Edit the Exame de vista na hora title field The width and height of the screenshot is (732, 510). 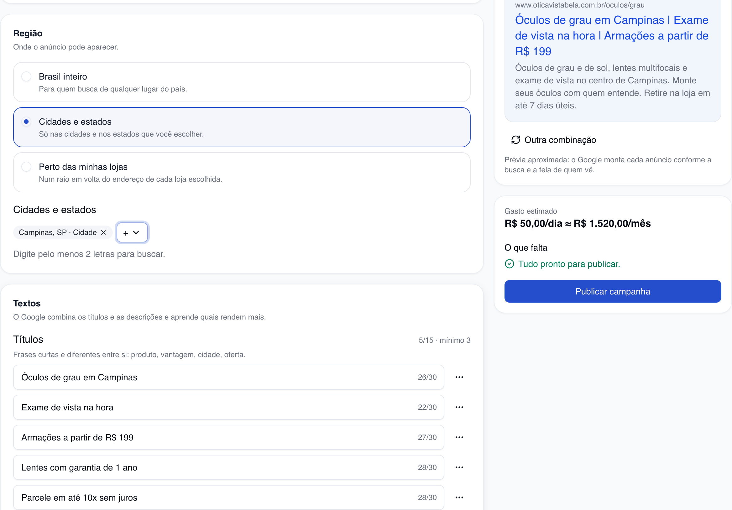[x=228, y=407]
